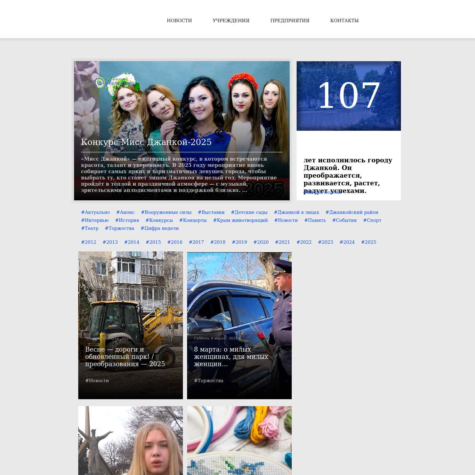
Task: Show posts from #2024
Action: [347, 242]
